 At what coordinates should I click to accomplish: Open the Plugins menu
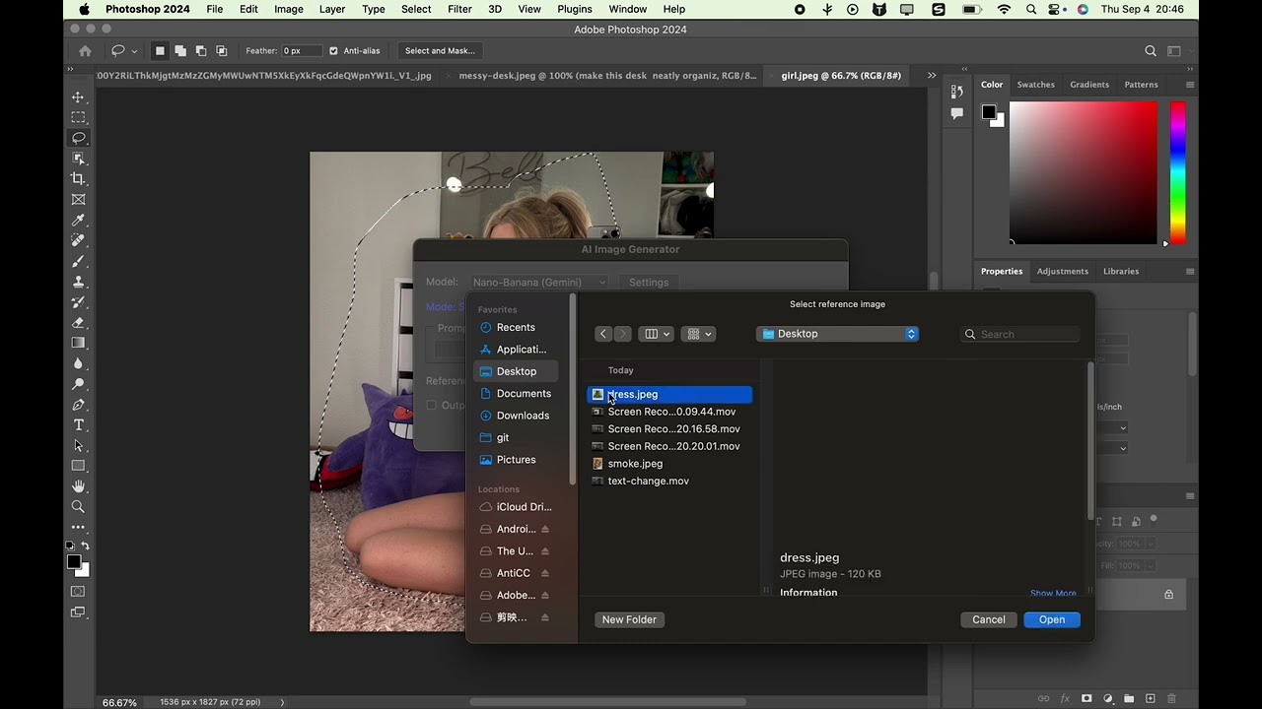click(x=575, y=9)
